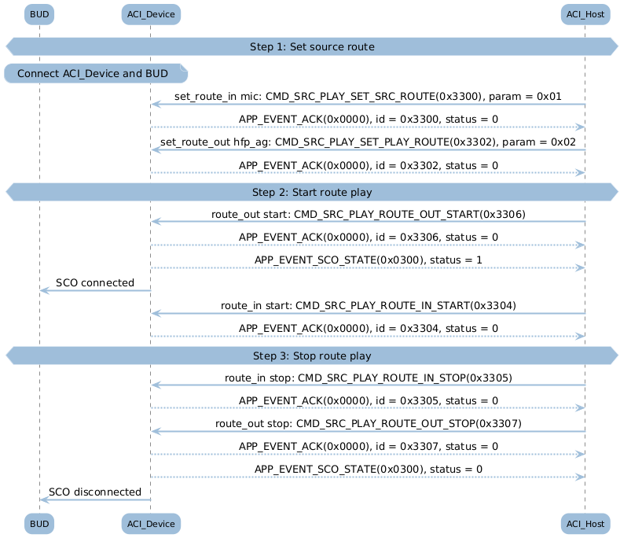Select the bottom ACI_Host participant box

[x=585, y=524]
